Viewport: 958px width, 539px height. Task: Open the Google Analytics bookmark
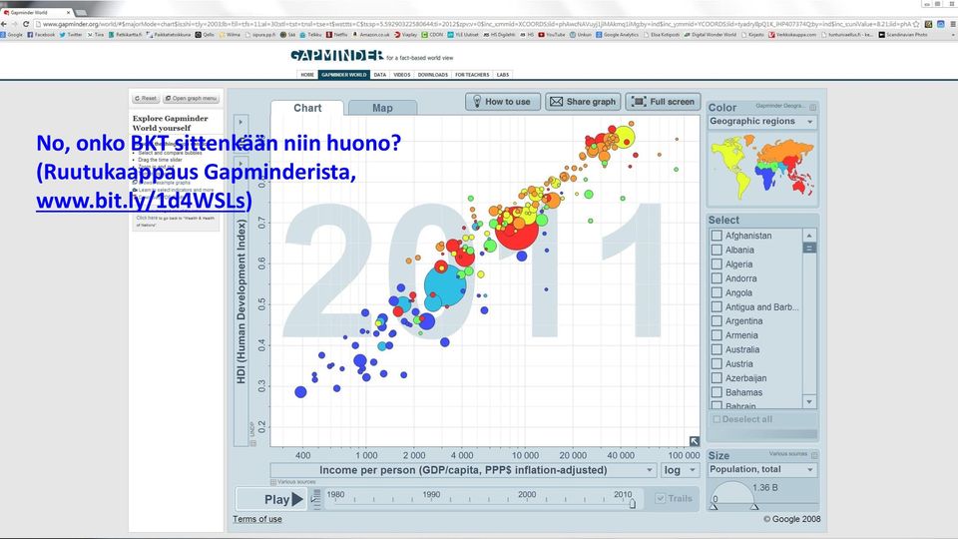pyautogui.click(x=617, y=35)
